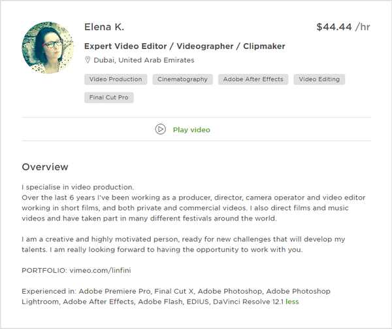
Task: Click the $44.44 /hr hourly rate
Action: pyautogui.click(x=343, y=27)
